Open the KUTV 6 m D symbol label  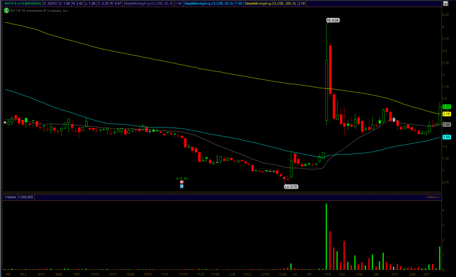(x=21, y=4)
